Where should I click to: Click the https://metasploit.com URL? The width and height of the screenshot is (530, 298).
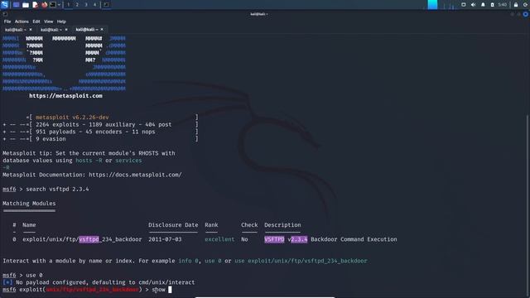[65, 96]
